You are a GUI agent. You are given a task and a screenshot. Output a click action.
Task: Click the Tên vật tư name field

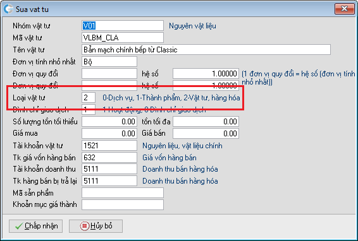coord(206,50)
